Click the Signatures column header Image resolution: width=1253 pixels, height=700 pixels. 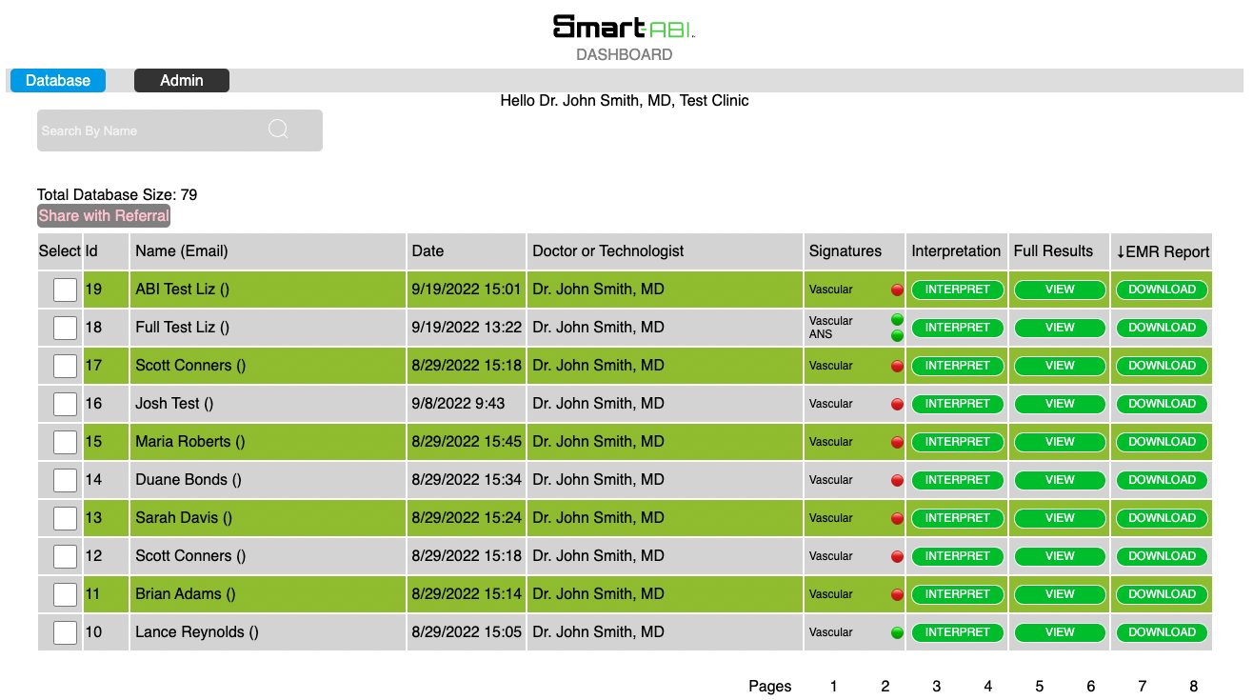click(x=855, y=251)
